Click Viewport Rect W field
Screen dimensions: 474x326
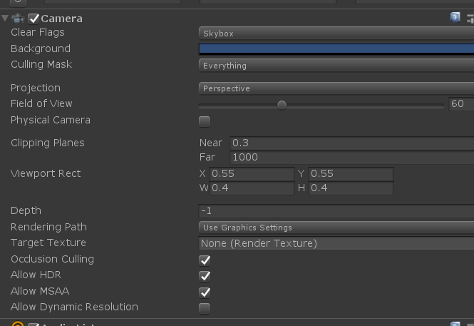point(252,188)
